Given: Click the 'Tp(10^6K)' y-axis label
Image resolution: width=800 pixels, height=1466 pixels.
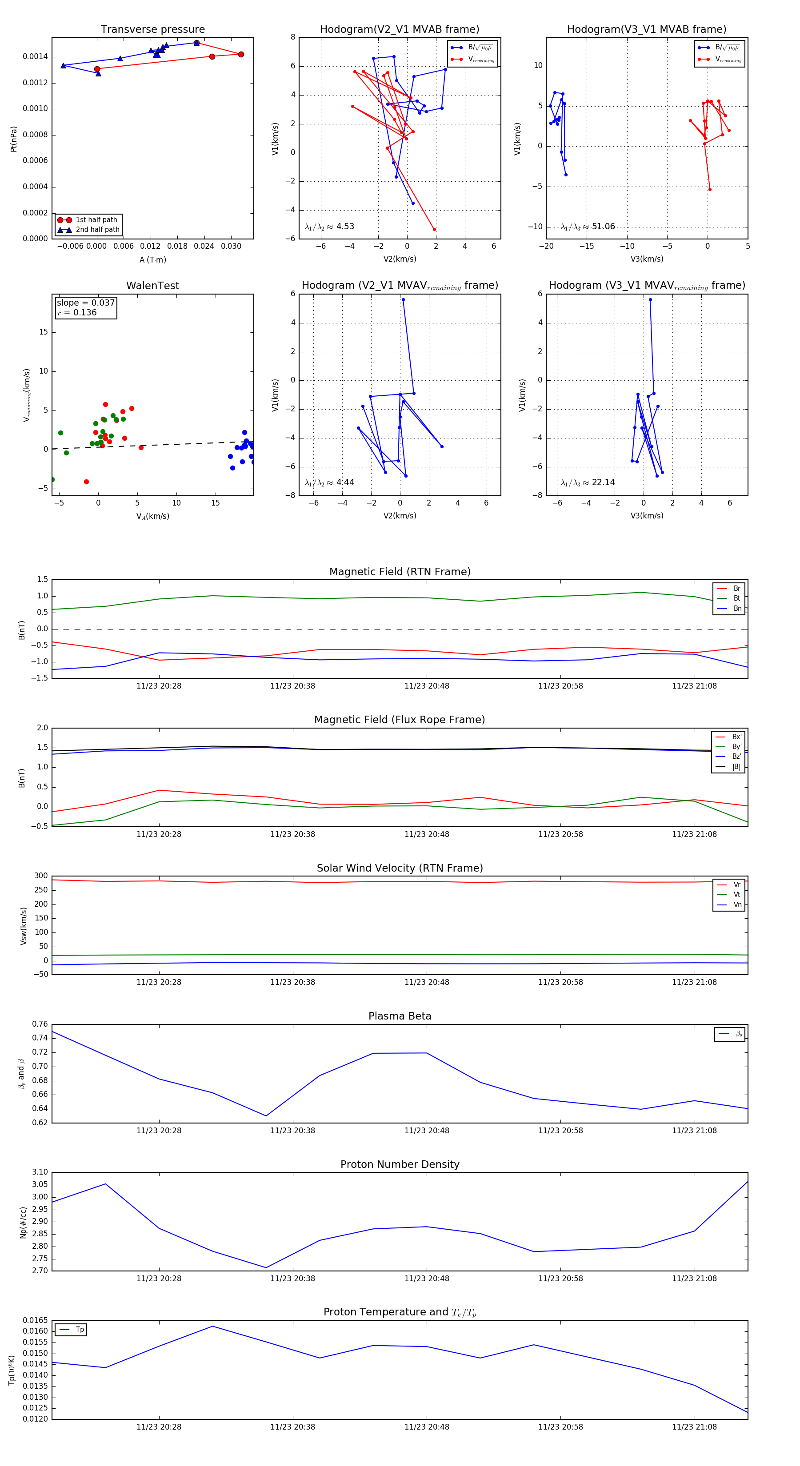Looking at the screenshot, I should pos(12,1370).
